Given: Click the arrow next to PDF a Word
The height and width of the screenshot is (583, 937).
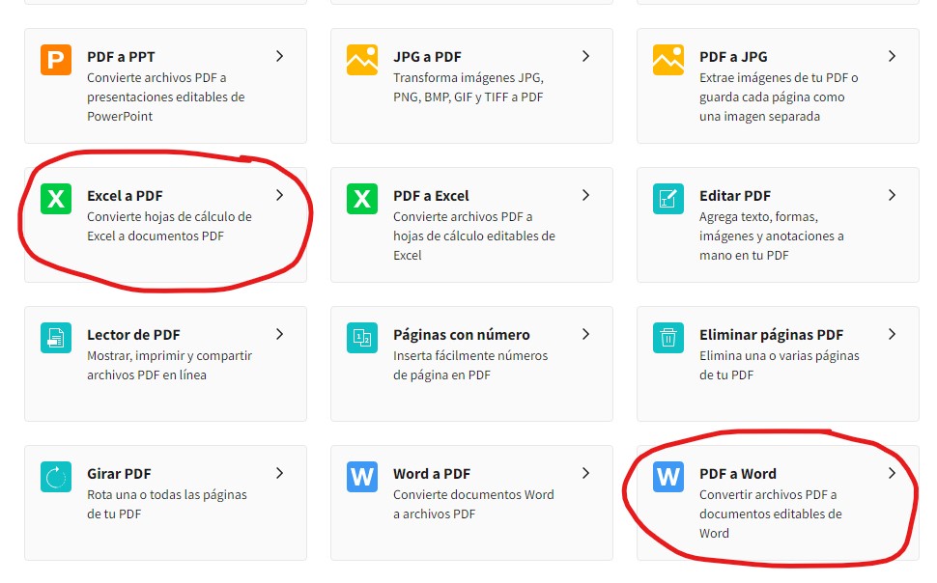Looking at the screenshot, I should coord(893,472).
